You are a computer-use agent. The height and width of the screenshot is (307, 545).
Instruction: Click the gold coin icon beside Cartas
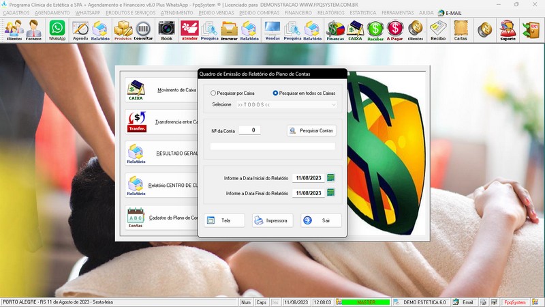(484, 29)
